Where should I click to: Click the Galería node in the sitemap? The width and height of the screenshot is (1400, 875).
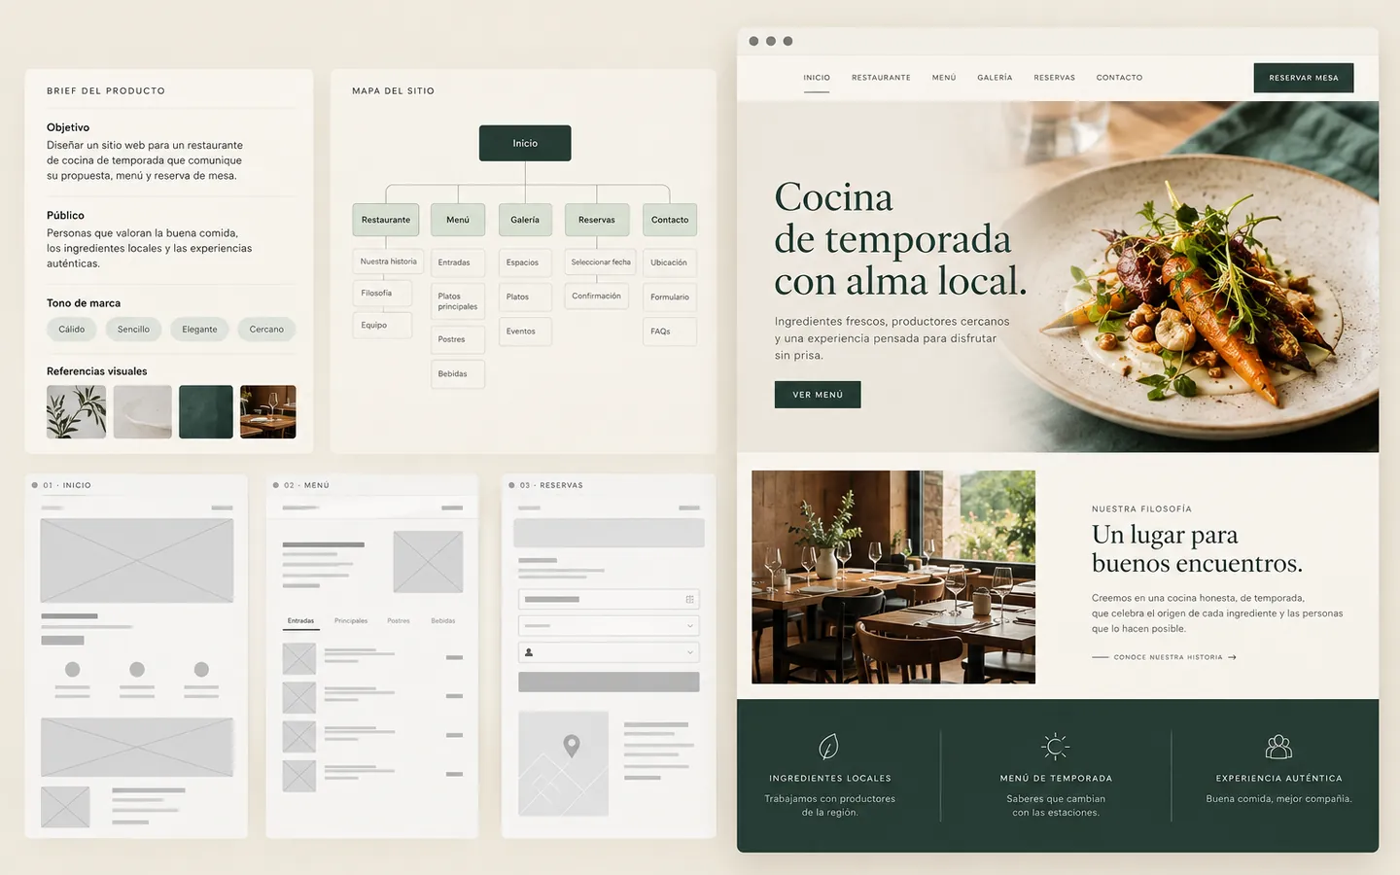point(525,220)
